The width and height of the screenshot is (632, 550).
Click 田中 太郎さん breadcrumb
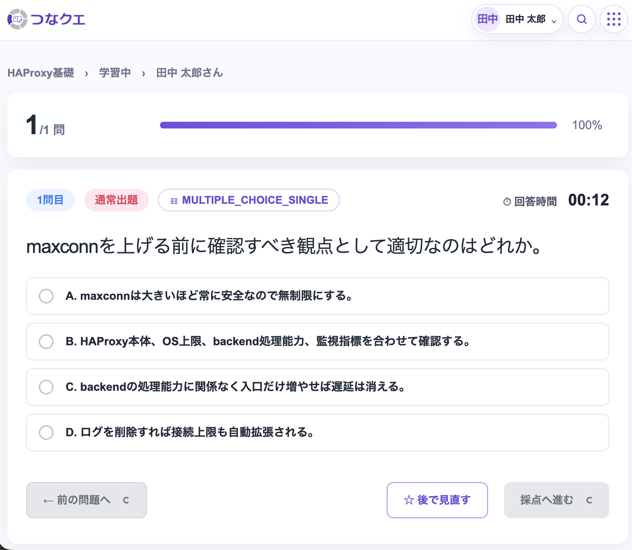point(189,73)
